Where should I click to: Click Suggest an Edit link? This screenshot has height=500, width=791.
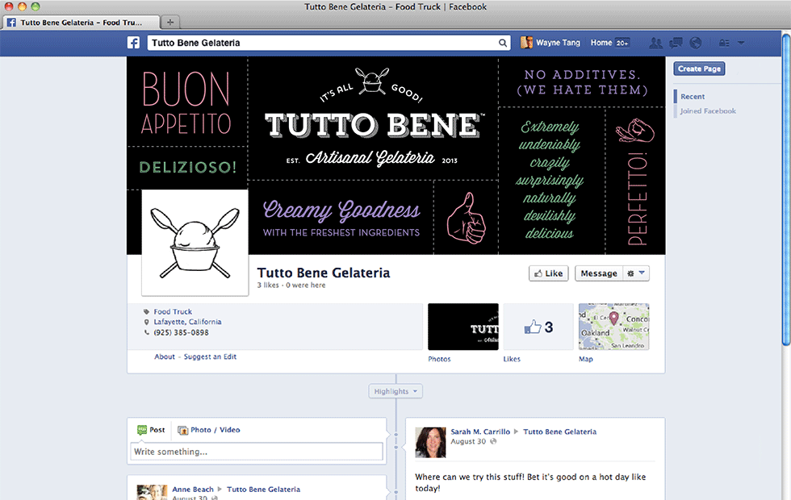[210, 356]
